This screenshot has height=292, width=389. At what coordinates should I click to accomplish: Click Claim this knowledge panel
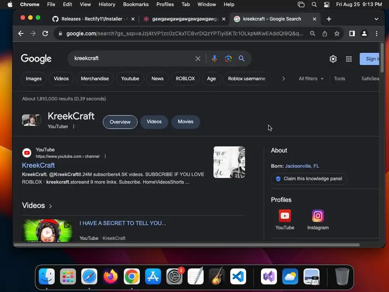309,179
